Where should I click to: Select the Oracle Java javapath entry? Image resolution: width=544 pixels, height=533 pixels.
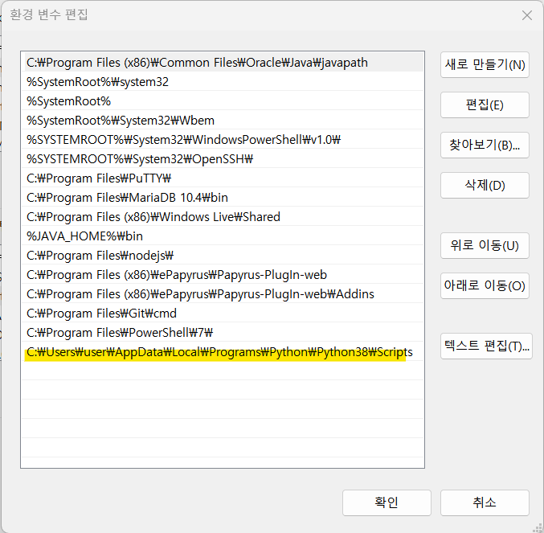point(223,63)
